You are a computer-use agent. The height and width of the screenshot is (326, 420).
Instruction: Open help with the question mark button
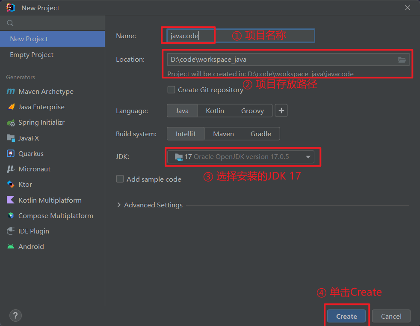(x=15, y=316)
